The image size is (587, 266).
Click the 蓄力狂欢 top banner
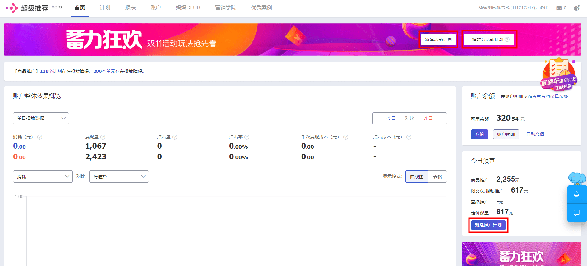tap(293, 40)
